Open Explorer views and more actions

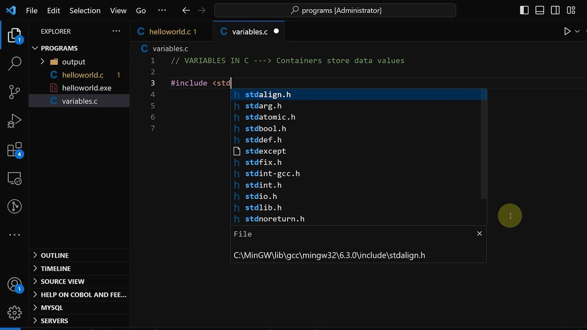click(x=116, y=31)
